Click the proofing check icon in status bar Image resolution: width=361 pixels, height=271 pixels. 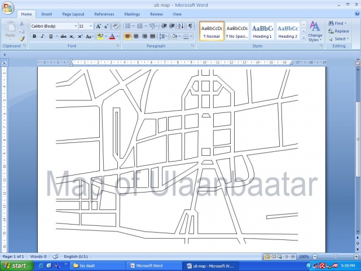[x=55, y=256]
